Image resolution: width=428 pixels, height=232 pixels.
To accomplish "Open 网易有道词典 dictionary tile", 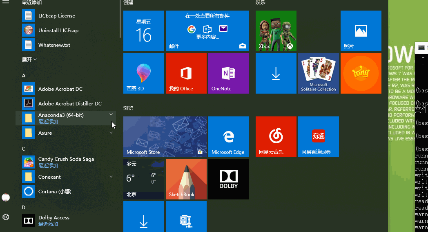I will (x=319, y=137).
